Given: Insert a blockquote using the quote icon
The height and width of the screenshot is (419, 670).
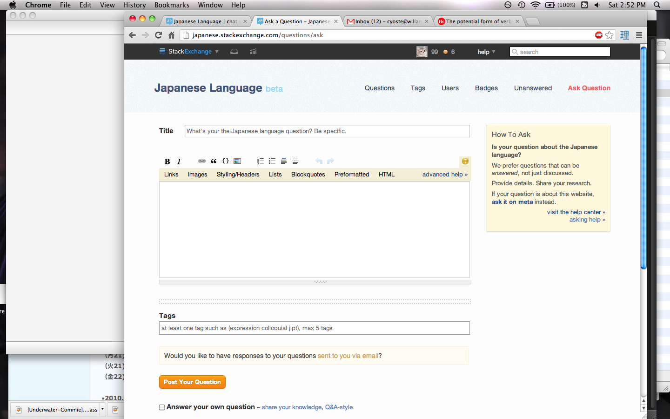Looking at the screenshot, I should [214, 161].
